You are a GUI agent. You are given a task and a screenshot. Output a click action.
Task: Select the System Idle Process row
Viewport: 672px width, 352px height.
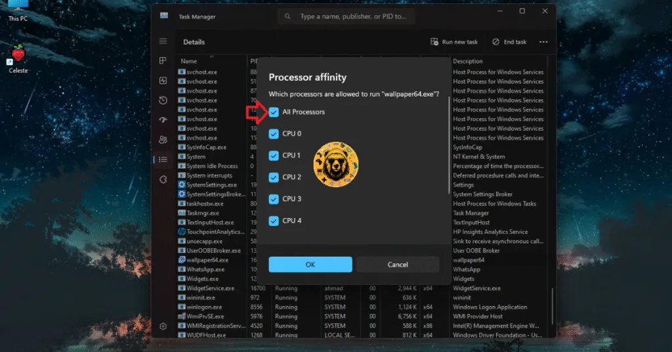[212, 166]
